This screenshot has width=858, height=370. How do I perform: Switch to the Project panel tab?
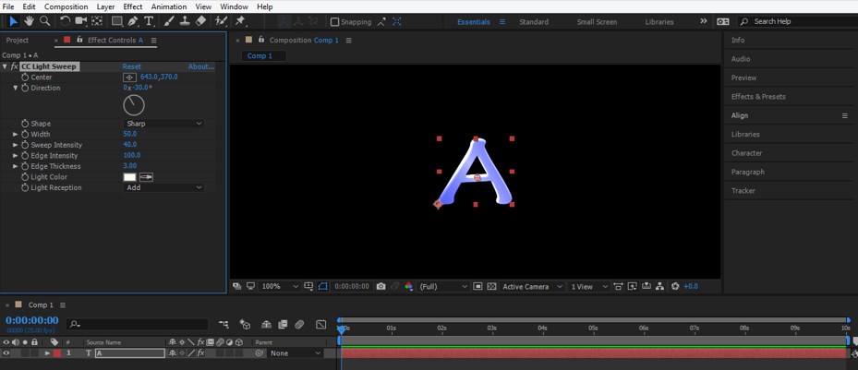pyautogui.click(x=18, y=41)
